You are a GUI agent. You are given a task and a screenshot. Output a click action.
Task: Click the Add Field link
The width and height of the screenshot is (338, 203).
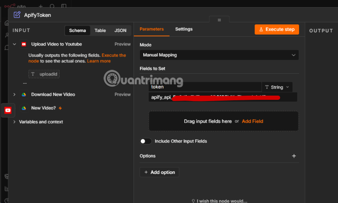(x=252, y=121)
